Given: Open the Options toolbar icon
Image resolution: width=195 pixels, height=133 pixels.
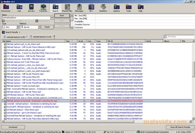Looking at the screenshot, I should point(117,8).
